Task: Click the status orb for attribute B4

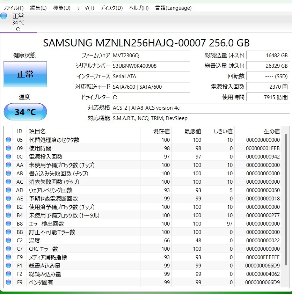Action: click(x=8, y=215)
